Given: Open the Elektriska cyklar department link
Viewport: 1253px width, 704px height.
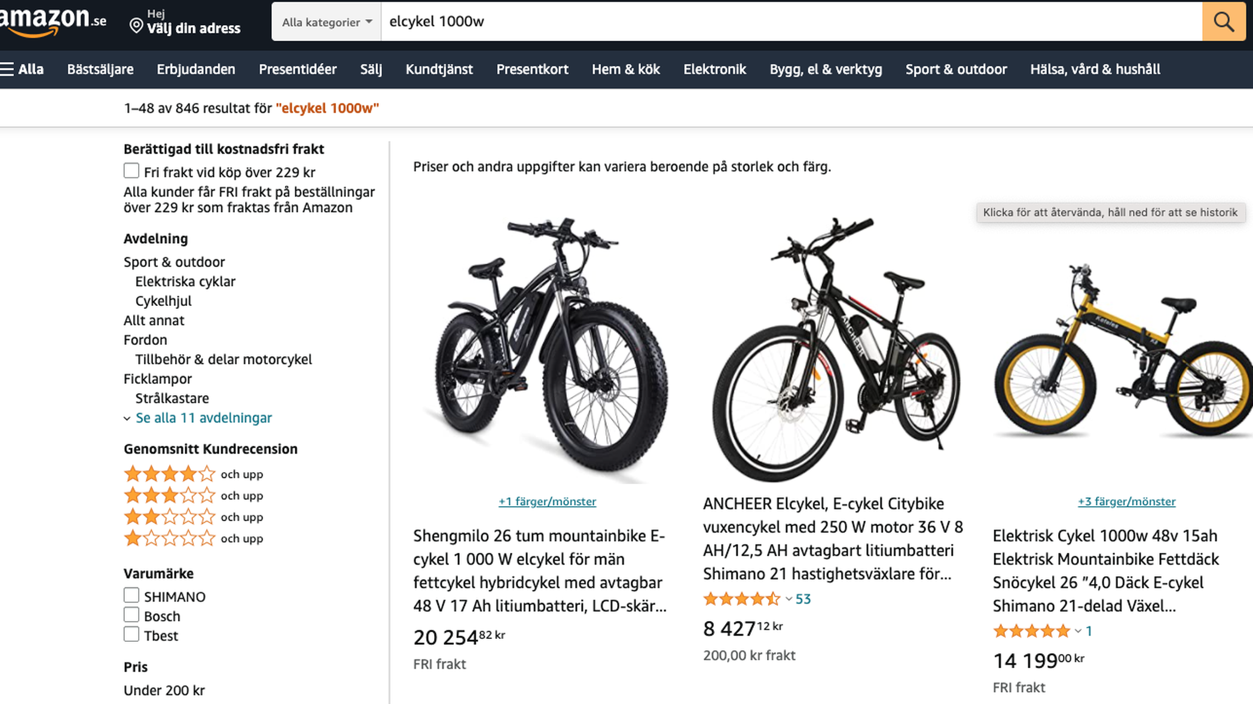Looking at the screenshot, I should tap(185, 281).
